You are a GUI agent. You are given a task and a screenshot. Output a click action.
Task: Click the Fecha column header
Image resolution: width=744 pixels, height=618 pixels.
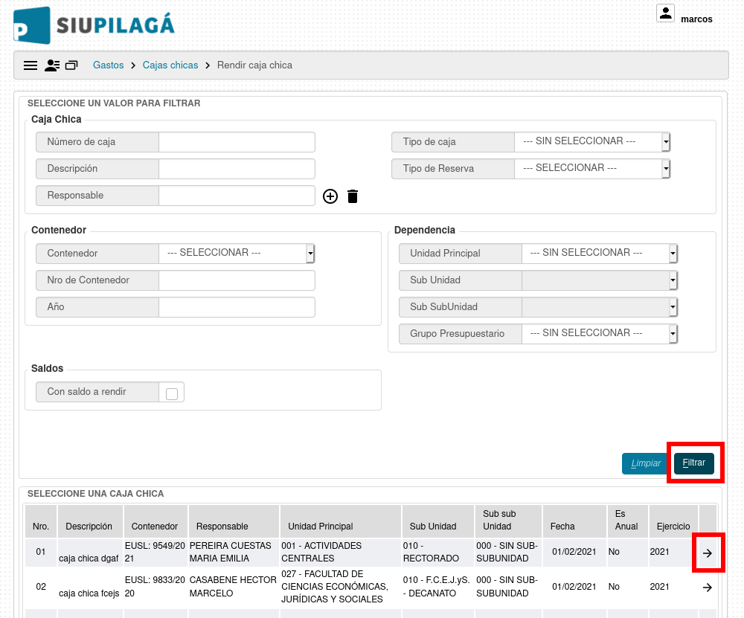point(574,521)
